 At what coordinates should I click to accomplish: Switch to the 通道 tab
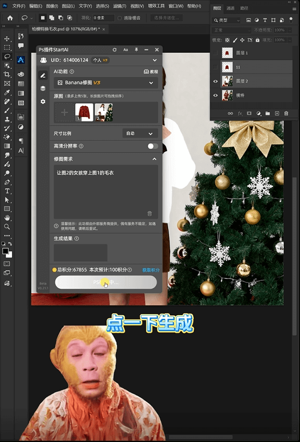click(230, 8)
